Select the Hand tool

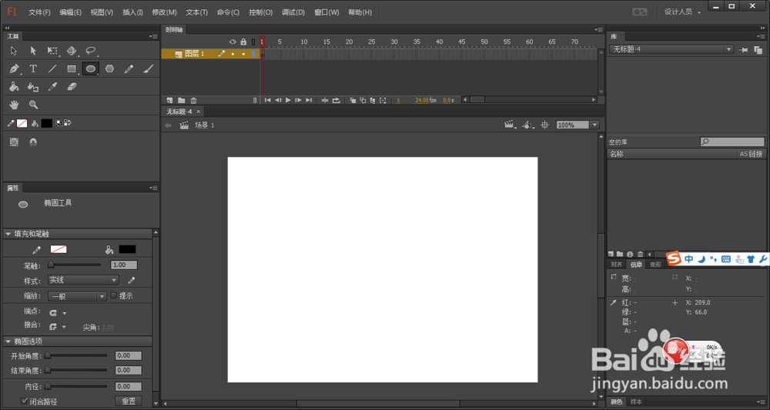pos(14,105)
